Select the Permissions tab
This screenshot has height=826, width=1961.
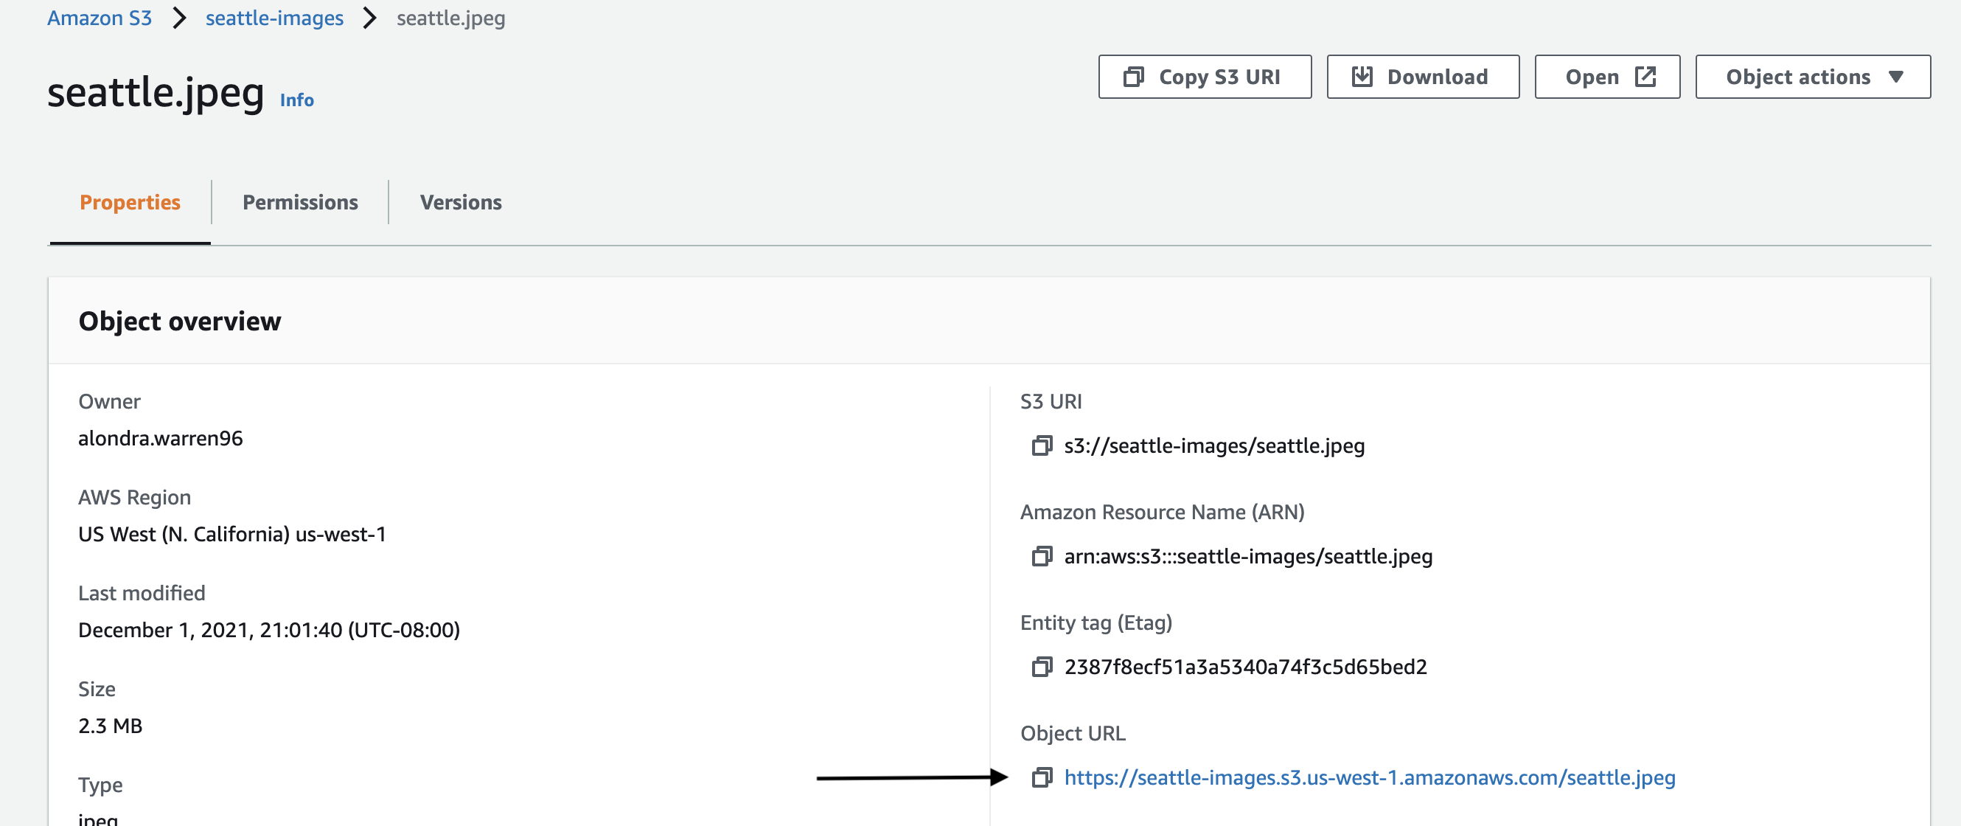click(299, 201)
